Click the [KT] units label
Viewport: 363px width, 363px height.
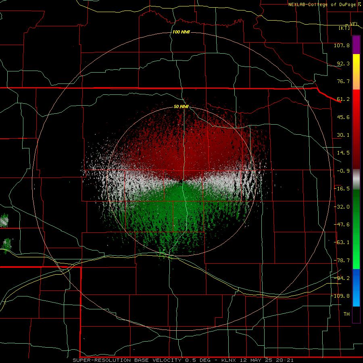click(344, 28)
